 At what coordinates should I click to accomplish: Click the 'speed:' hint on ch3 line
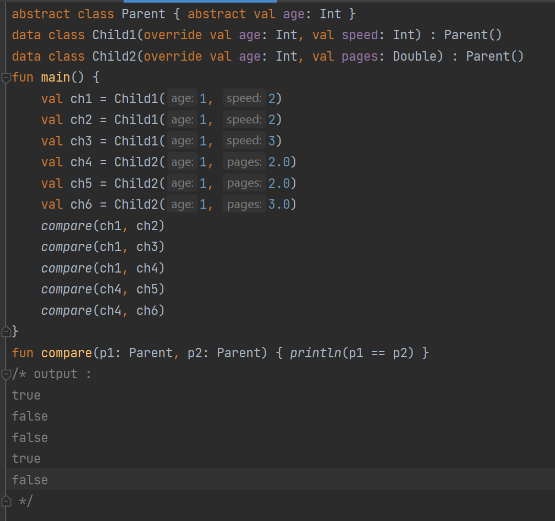pyautogui.click(x=244, y=141)
